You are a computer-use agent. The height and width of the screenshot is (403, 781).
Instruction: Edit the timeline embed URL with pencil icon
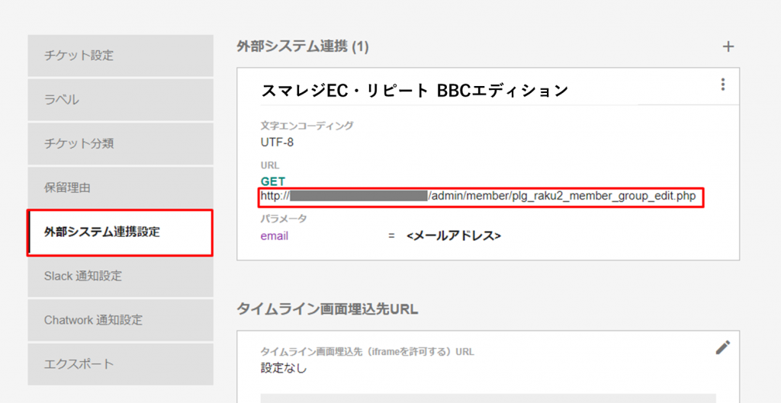tap(722, 347)
